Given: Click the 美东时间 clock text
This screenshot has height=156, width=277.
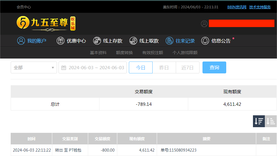Looking at the screenshot, I should click(190, 7).
